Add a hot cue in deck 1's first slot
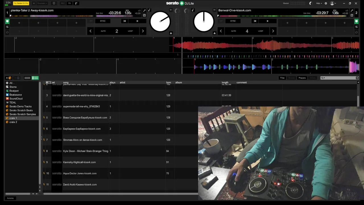Screen dimensions: 364x205 [19, 23]
